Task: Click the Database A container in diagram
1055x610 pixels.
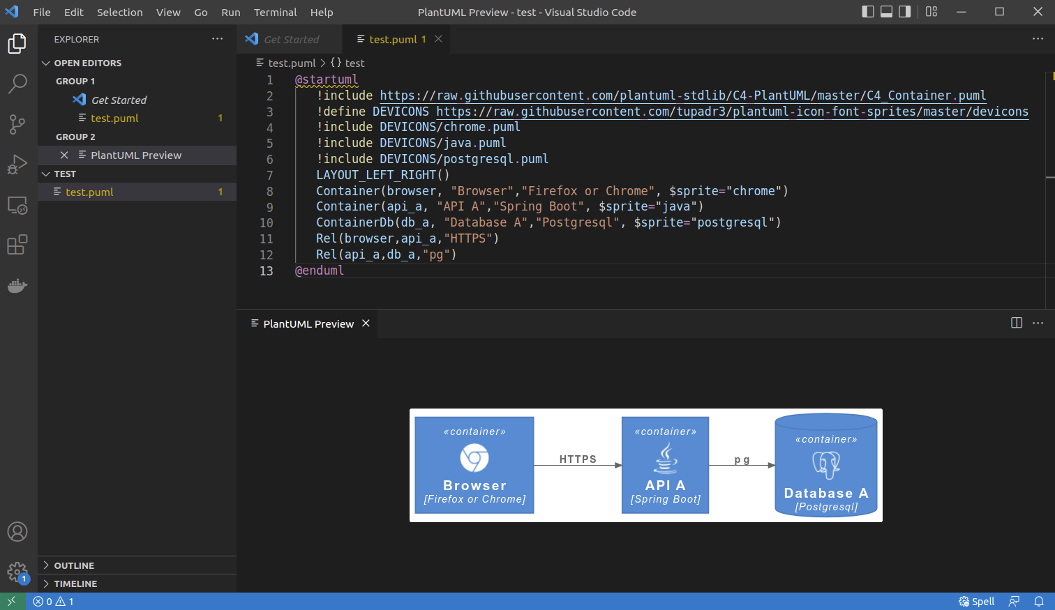Action: point(826,465)
